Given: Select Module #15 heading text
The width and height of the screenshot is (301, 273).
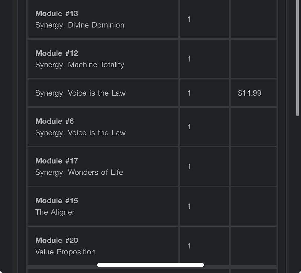Looking at the screenshot, I should (x=57, y=201).
